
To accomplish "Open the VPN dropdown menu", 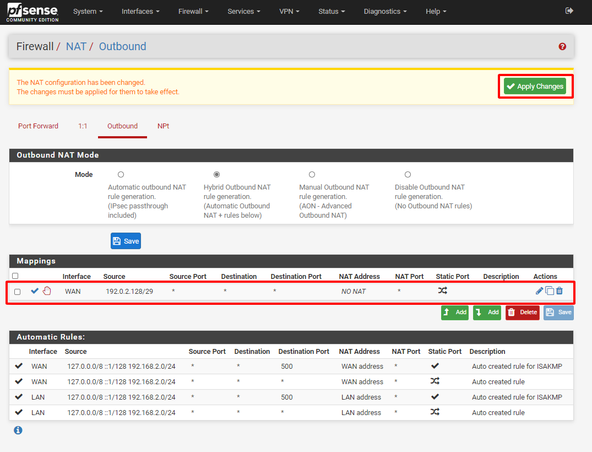I will (x=289, y=12).
